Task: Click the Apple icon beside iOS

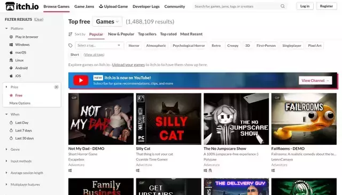Action: pos(11,76)
